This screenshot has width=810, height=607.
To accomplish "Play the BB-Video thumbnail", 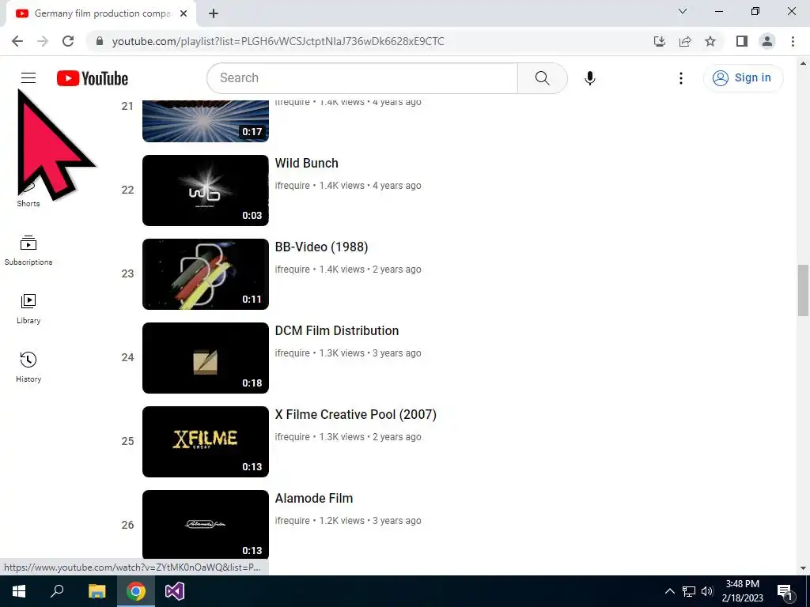I will pos(206,274).
